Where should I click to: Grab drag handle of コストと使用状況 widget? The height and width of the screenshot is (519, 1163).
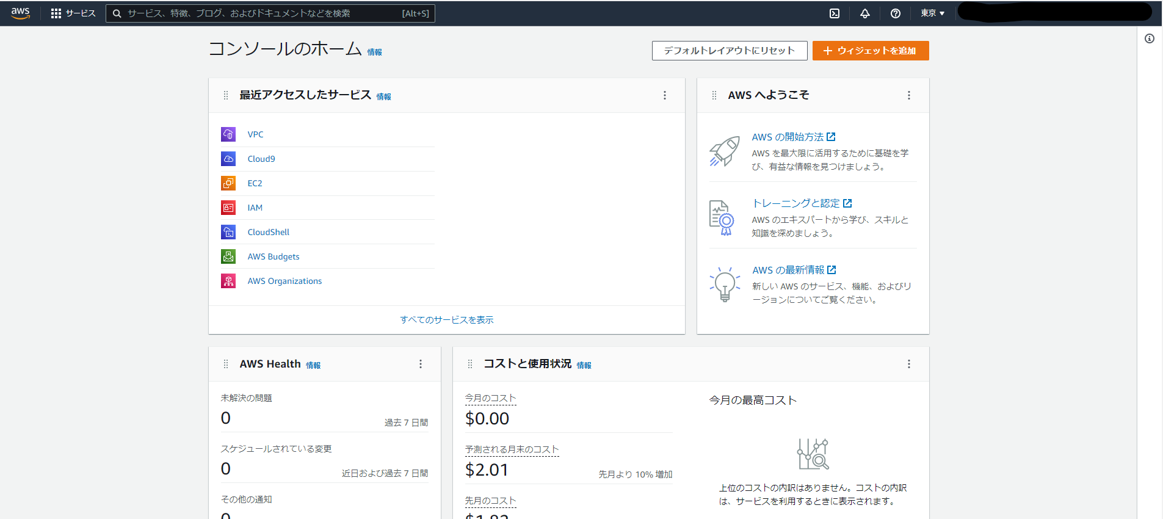(470, 364)
